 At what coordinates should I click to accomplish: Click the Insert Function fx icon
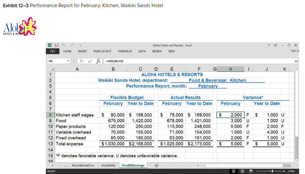tap(99, 61)
